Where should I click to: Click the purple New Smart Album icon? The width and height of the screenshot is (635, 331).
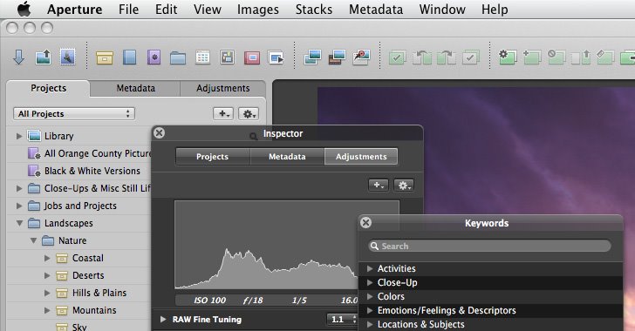point(154,57)
